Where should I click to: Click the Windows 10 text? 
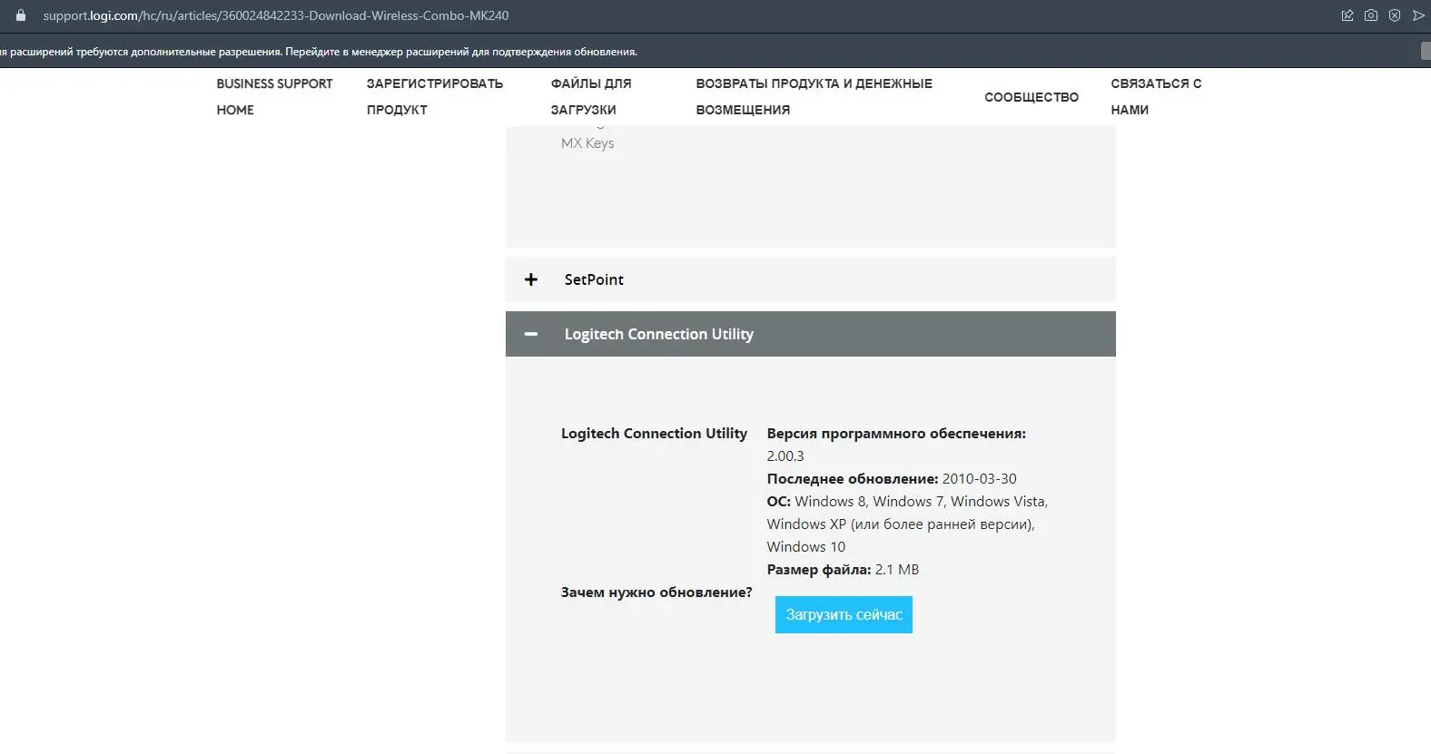coord(806,547)
